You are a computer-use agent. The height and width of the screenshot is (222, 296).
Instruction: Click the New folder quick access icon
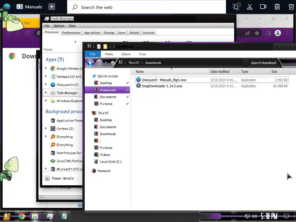[x=105, y=47]
